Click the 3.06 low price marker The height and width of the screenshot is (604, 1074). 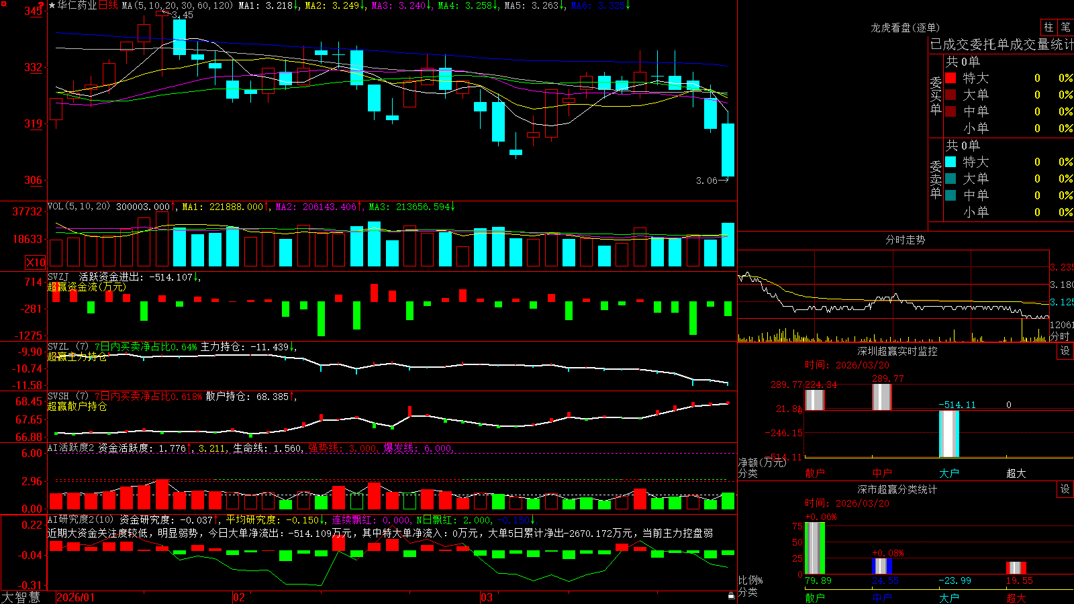coord(706,181)
